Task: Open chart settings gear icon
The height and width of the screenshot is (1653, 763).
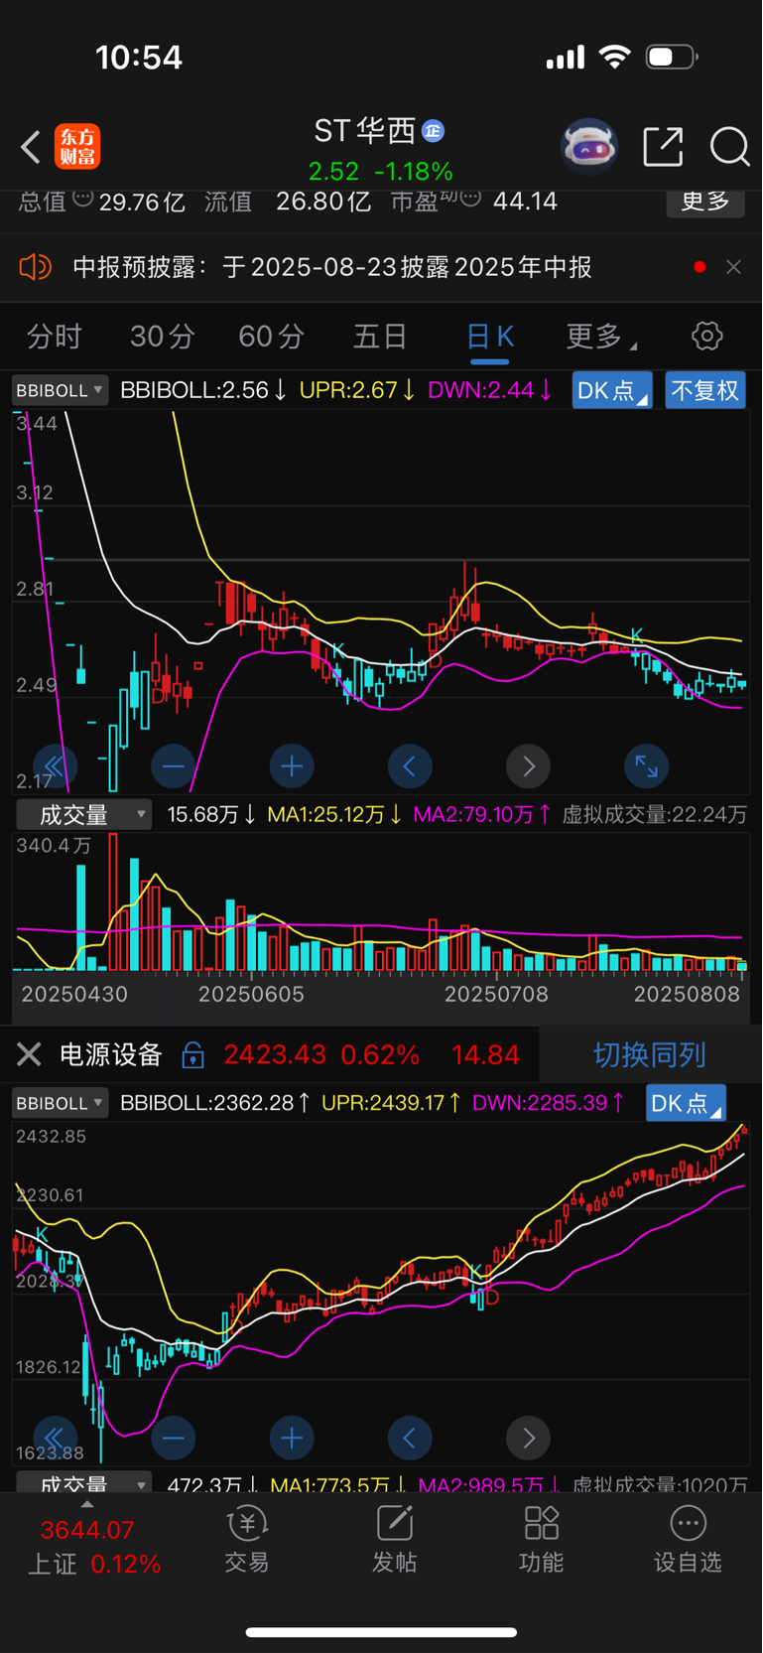Action: pos(706,336)
